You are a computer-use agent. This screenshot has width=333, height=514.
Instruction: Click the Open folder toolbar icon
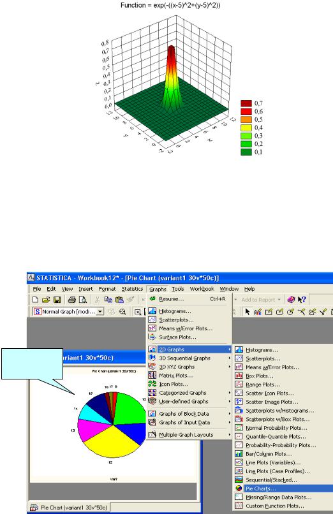[x=46, y=299]
